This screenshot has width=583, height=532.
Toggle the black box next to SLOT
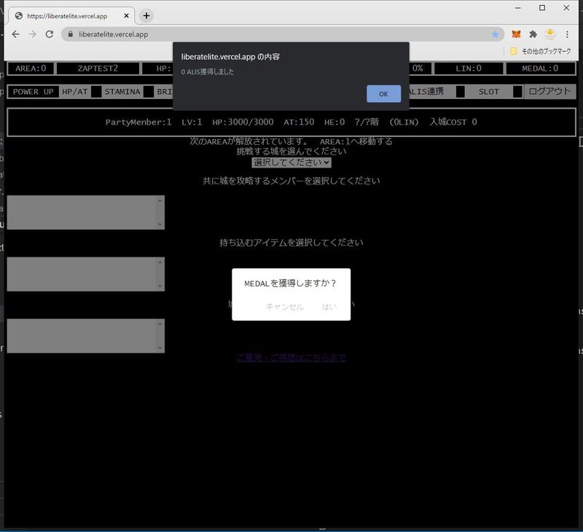(x=517, y=92)
